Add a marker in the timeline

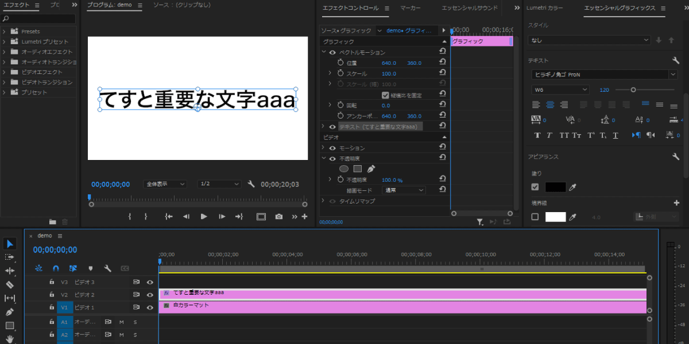coord(90,268)
